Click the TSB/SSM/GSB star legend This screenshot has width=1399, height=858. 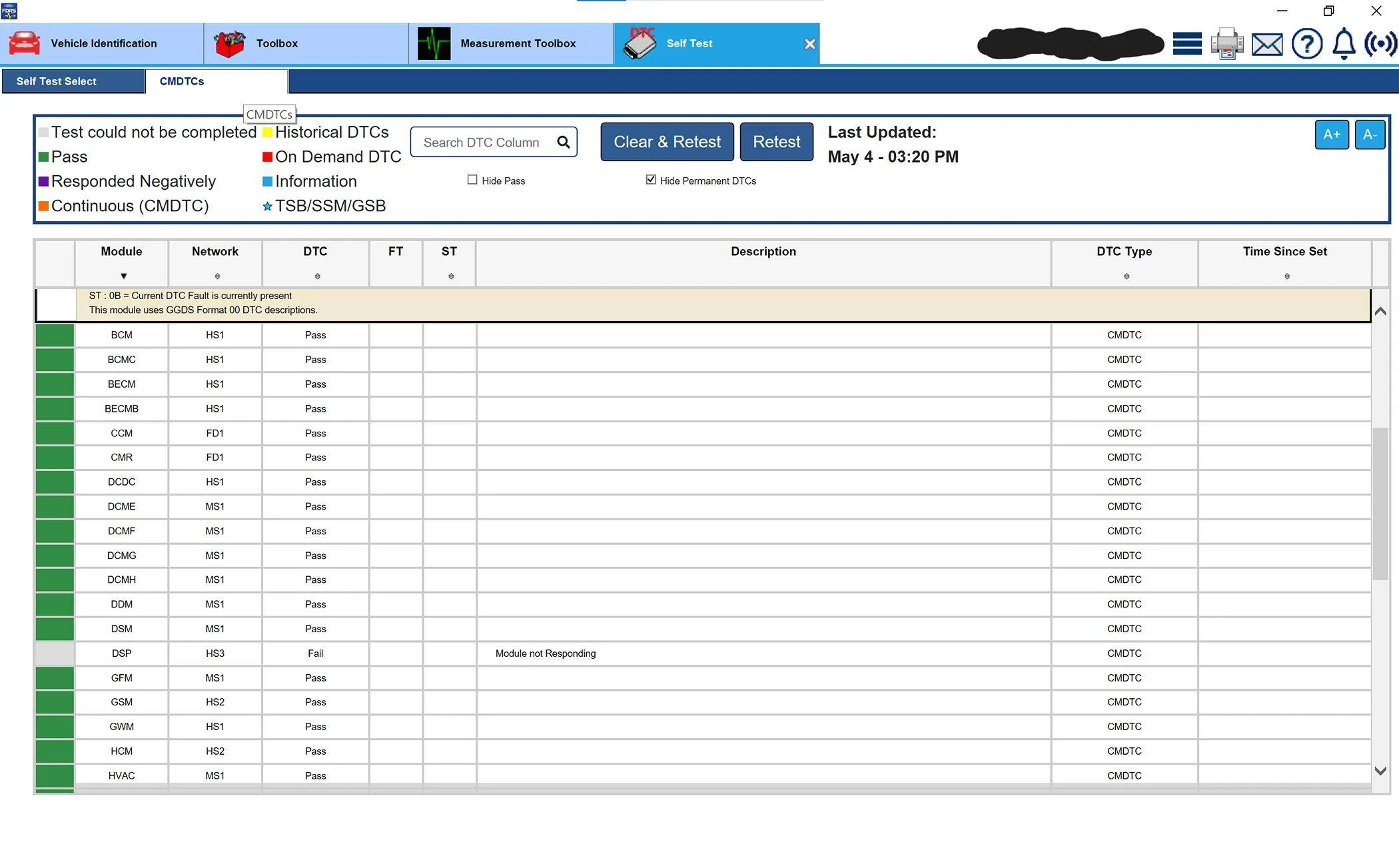tap(324, 206)
